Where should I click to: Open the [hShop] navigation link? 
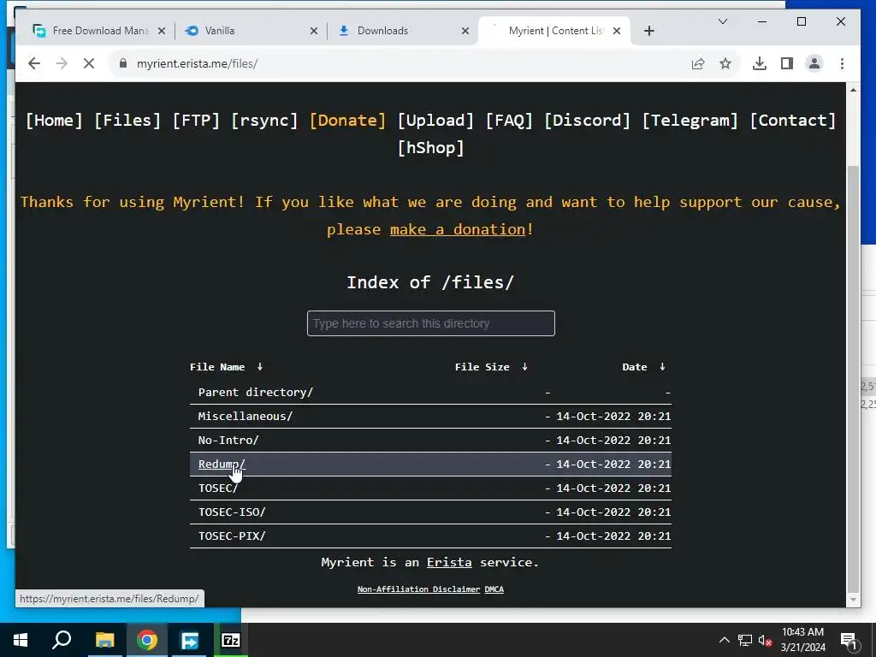[x=431, y=147]
